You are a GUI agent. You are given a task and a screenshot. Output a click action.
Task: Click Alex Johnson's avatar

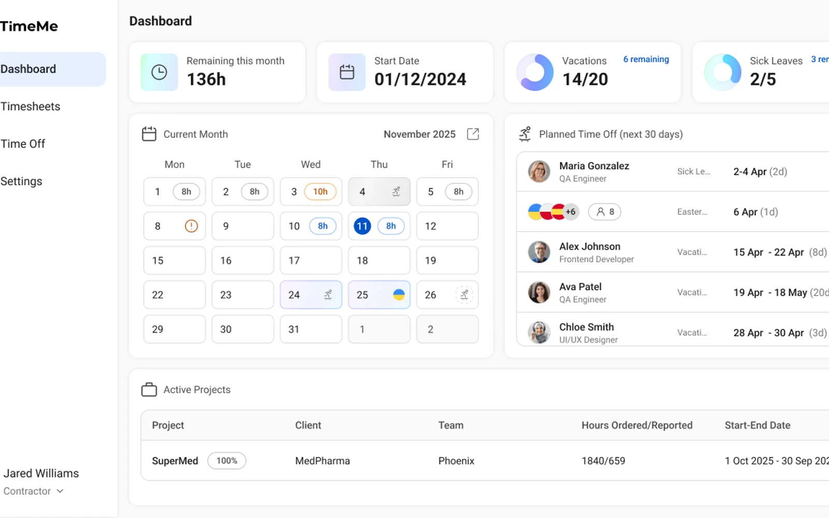pos(539,252)
